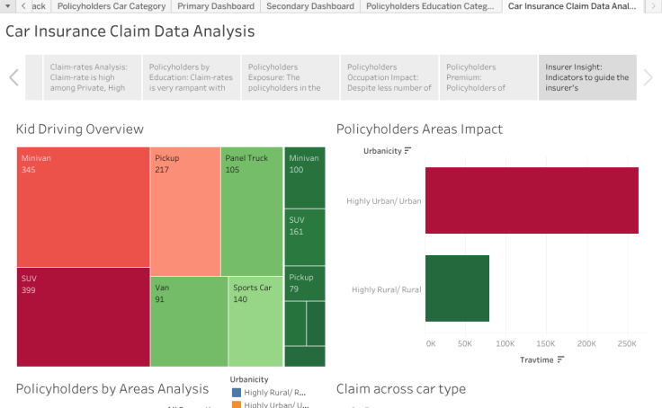Click the Highly Rural/ Rural bar
Viewport: 662px width, 408px height.
pyautogui.click(x=457, y=288)
